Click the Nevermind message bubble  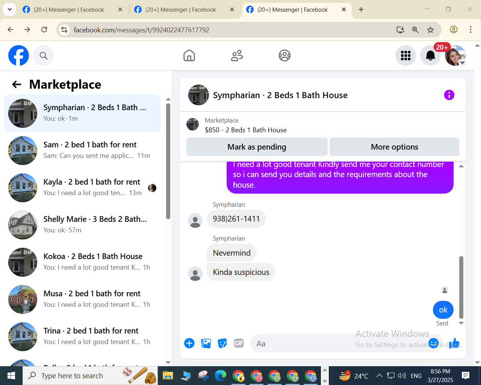[232, 253]
